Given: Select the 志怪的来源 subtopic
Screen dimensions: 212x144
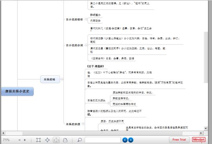Looking at the screenshot, I should [73, 124].
